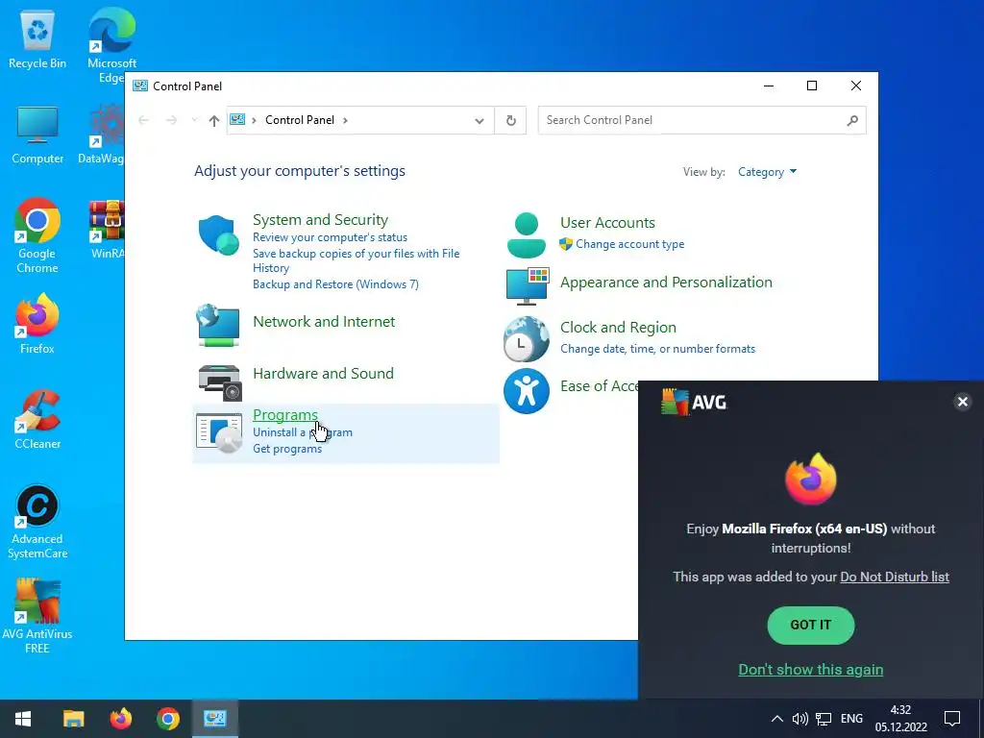Open Backup and Restore (Windows 7)
Image resolution: width=984 pixels, height=738 pixels.
pyautogui.click(x=335, y=284)
